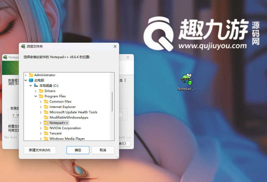
Task: Select the ModifiableWindowsApps label
Action: [69, 118]
